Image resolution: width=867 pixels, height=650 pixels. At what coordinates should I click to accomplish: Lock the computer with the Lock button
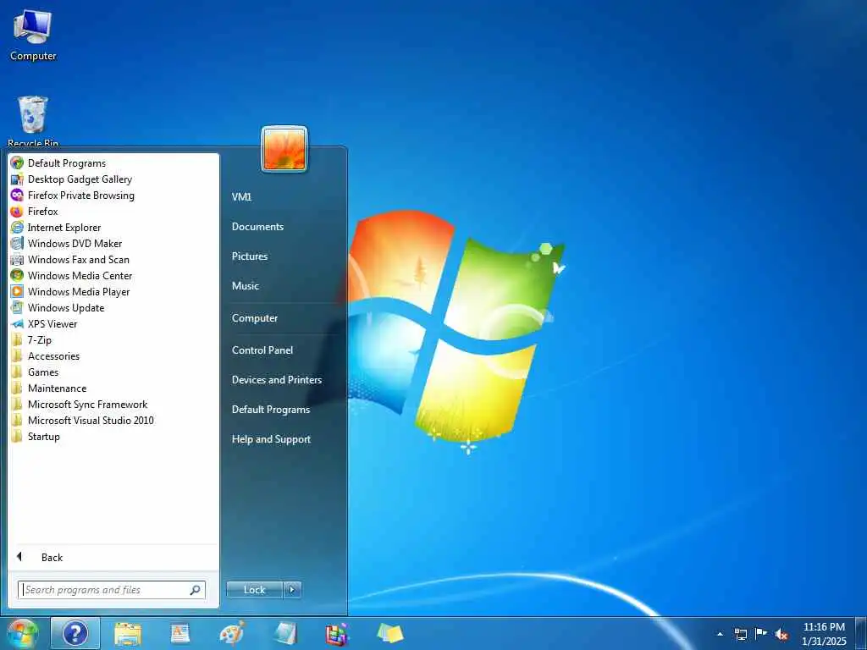(254, 590)
